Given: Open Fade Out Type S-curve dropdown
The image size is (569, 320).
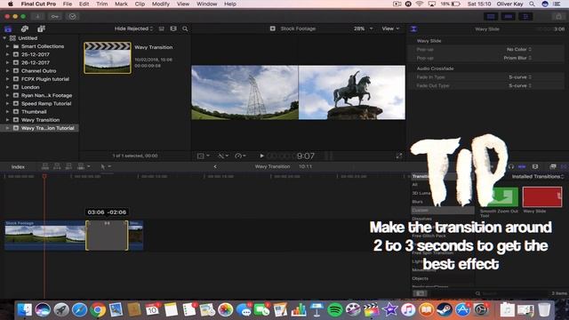Looking at the screenshot, I should [x=520, y=86].
